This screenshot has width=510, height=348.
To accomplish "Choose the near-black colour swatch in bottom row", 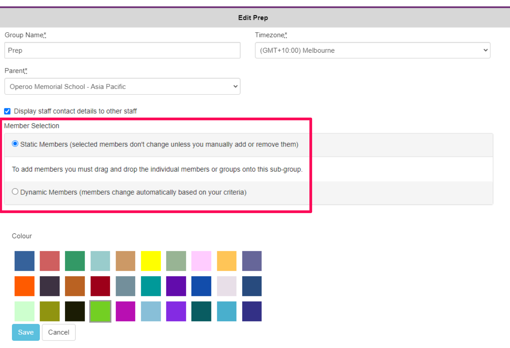I will click(75, 311).
